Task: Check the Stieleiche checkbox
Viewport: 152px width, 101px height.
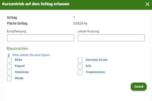Action: (9, 72)
